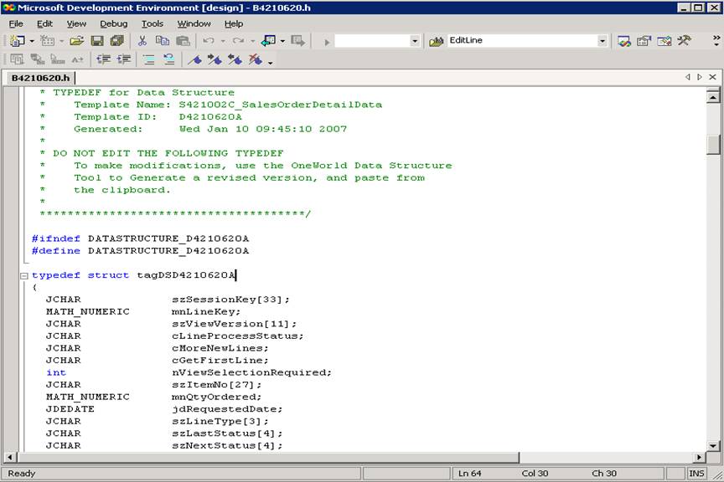Open the text editor toolbar options arrow

(x=270, y=61)
